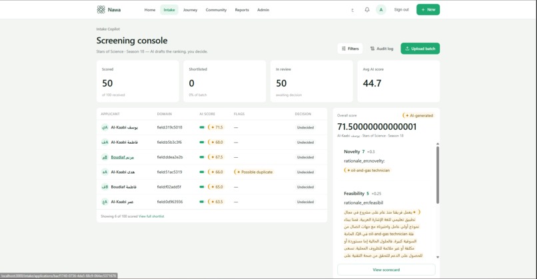The width and height of the screenshot is (537, 279).
Task: Click Sign out
Action: click(401, 9)
